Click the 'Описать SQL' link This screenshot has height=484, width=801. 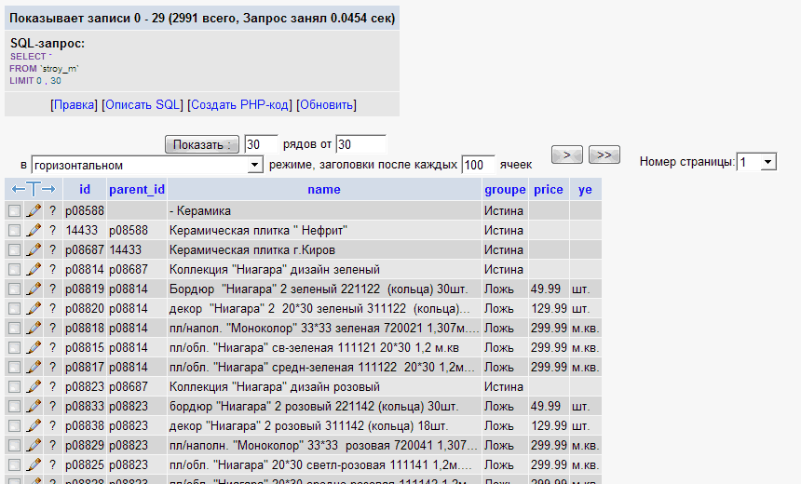[x=143, y=104]
